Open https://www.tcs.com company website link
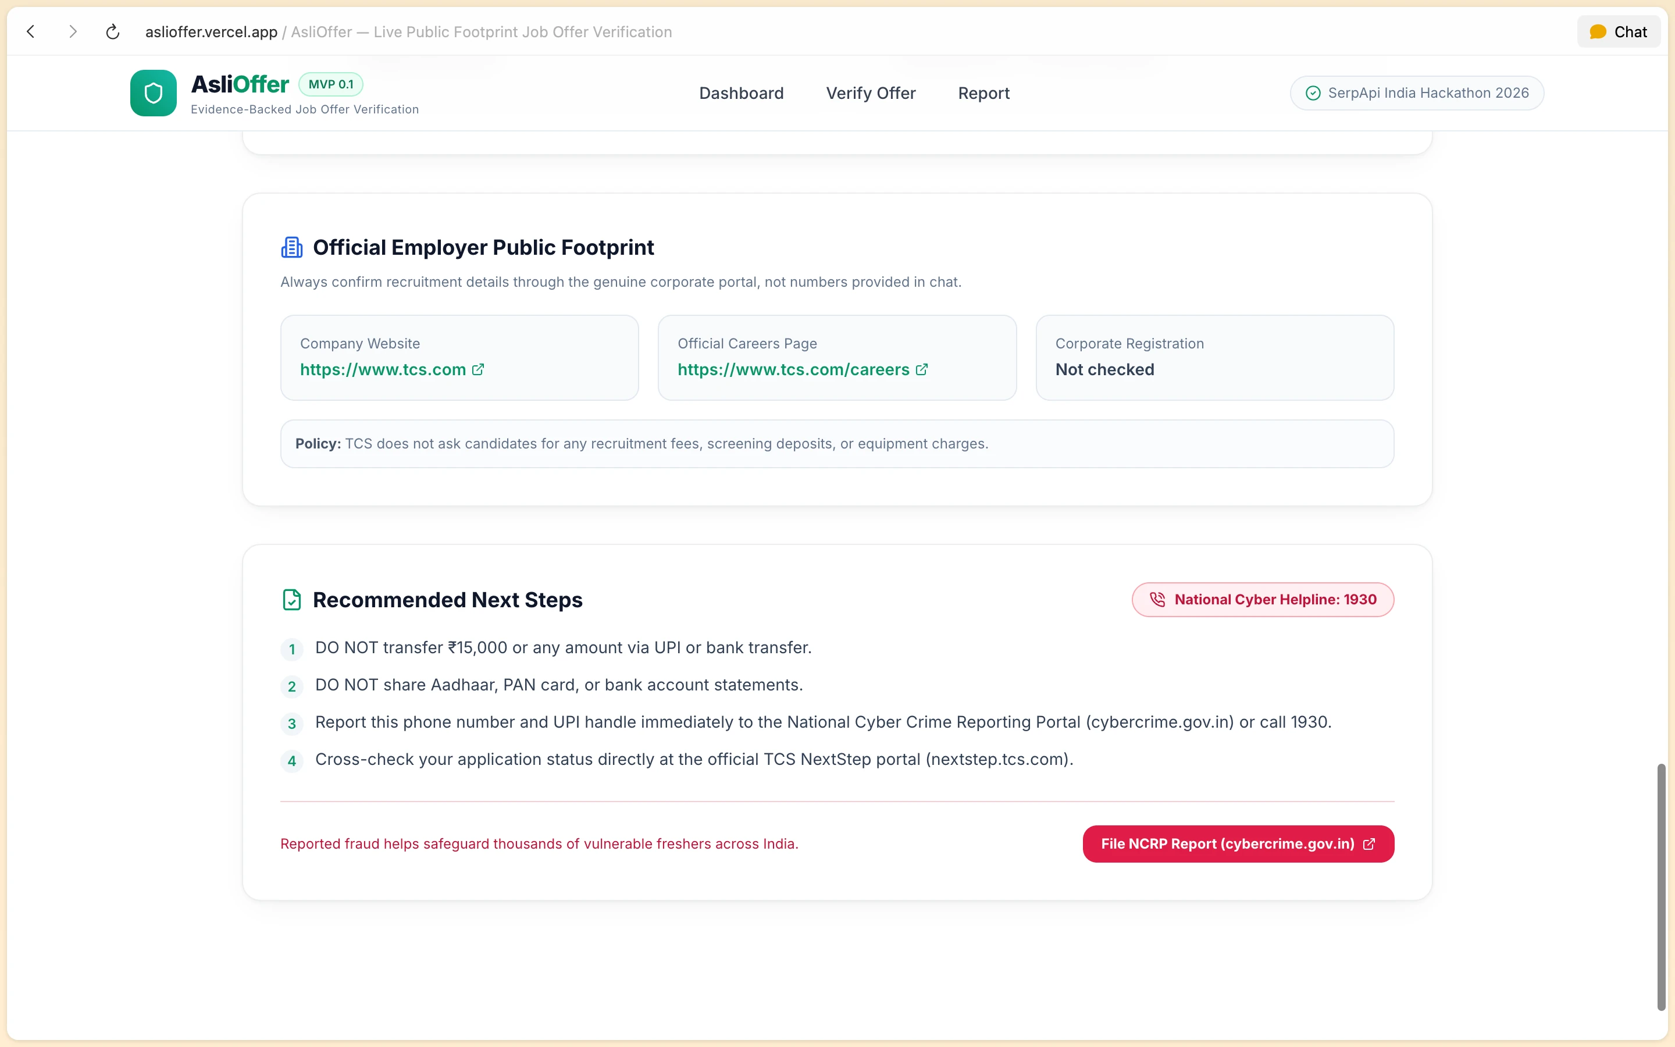The width and height of the screenshot is (1675, 1047). [x=383, y=370]
